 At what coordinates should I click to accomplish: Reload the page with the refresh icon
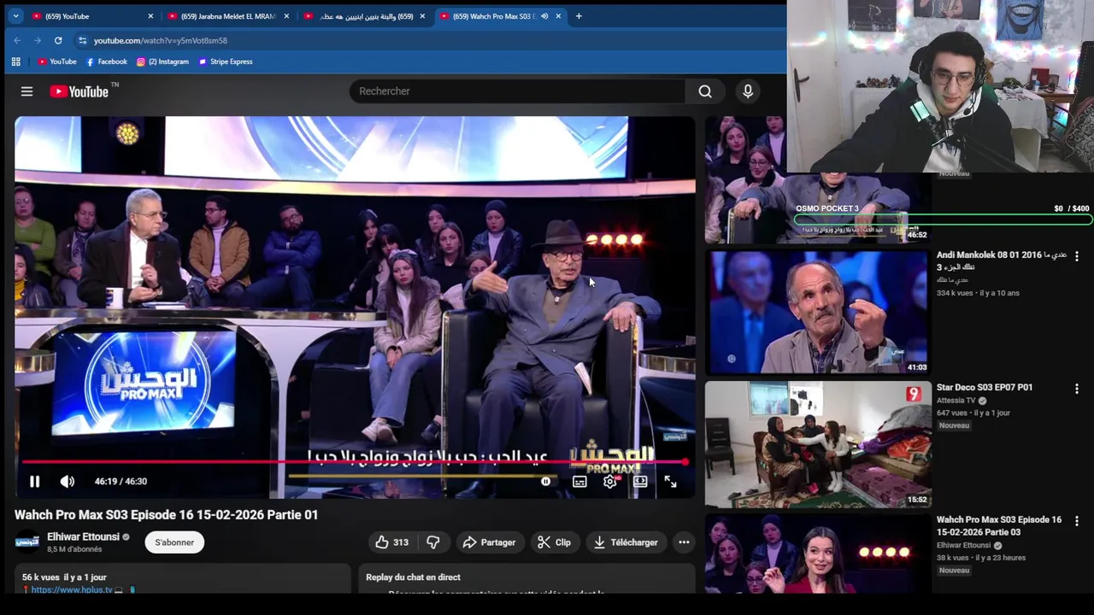(58, 40)
